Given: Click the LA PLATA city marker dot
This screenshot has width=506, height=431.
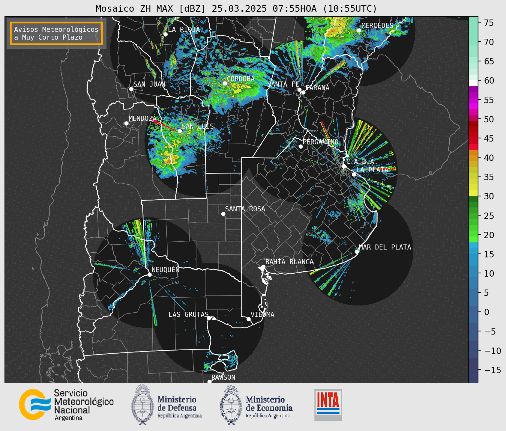Looking at the screenshot, I should click(x=354, y=174).
